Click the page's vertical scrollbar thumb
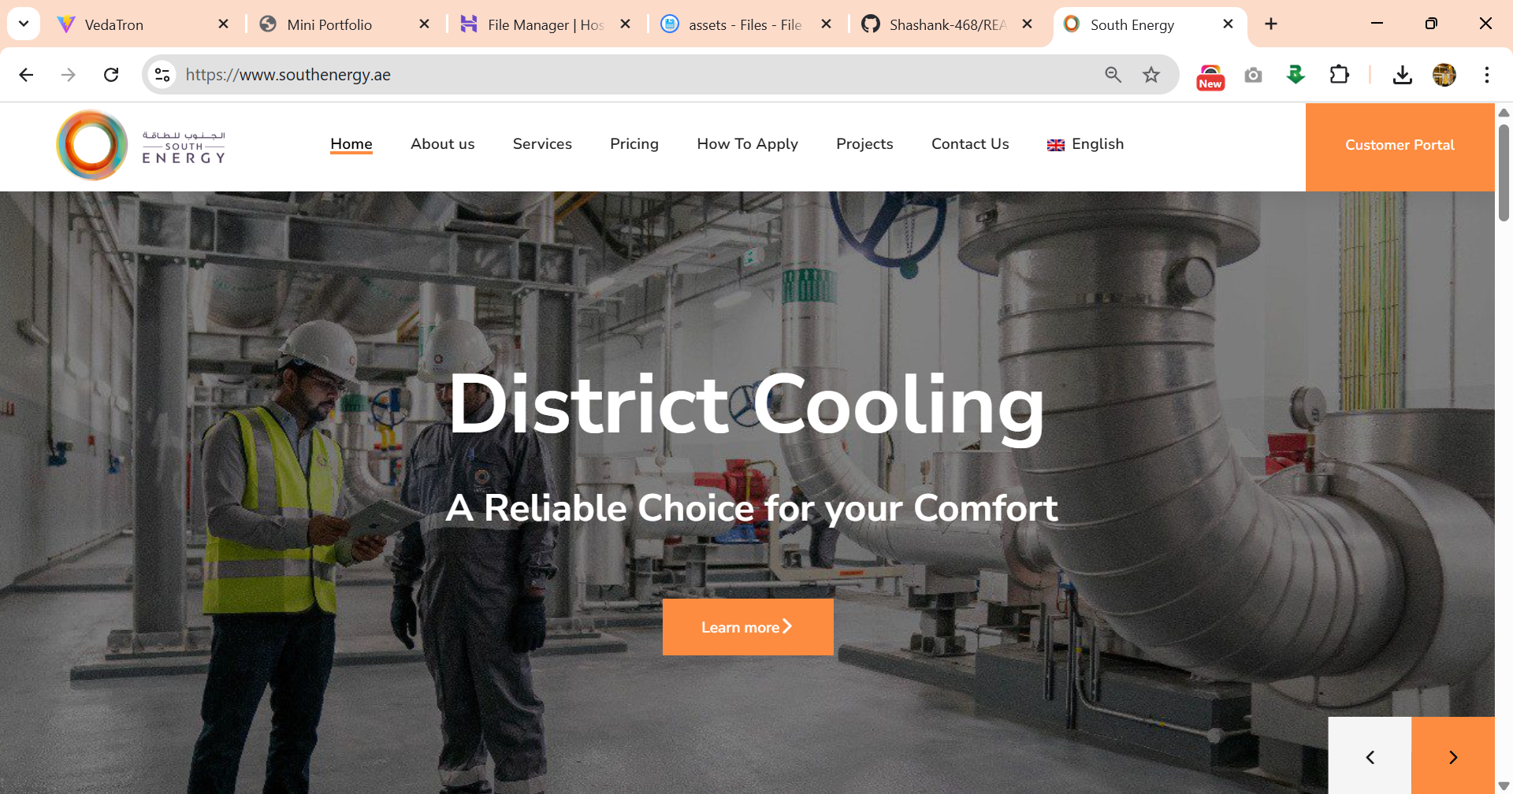1513x794 pixels. (1504, 172)
